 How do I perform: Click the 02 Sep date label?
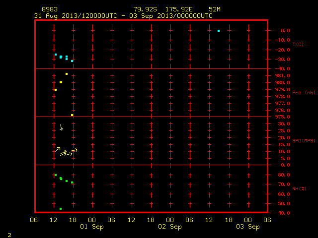pyautogui.click(x=170, y=227)
